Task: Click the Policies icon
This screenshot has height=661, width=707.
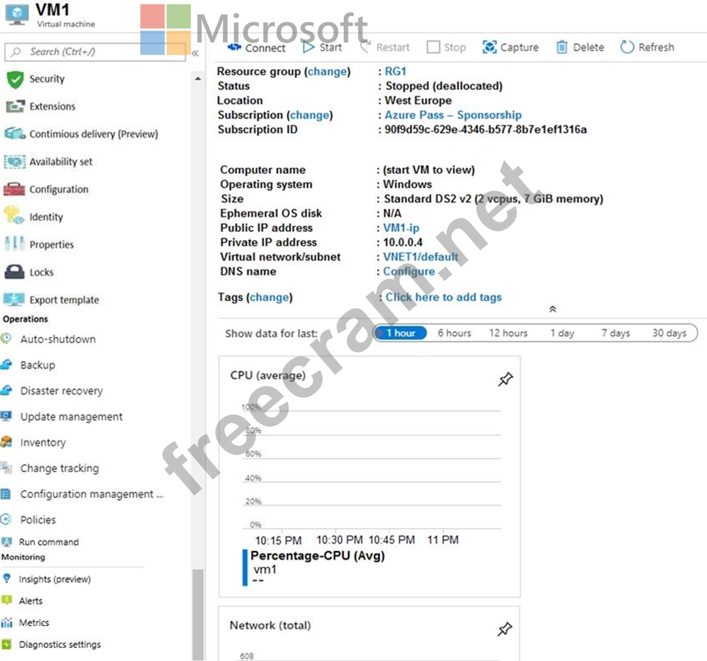Action: (x=6, y=519)
